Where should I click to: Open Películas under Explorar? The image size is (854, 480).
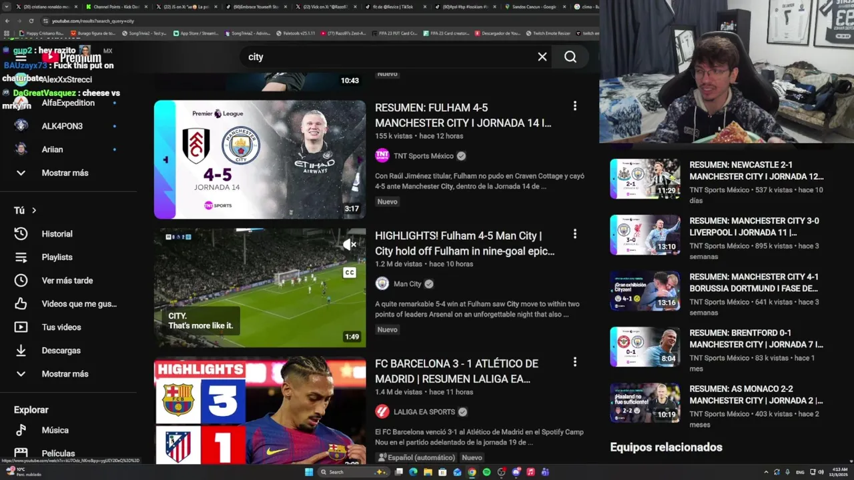[x=58, y=453]
